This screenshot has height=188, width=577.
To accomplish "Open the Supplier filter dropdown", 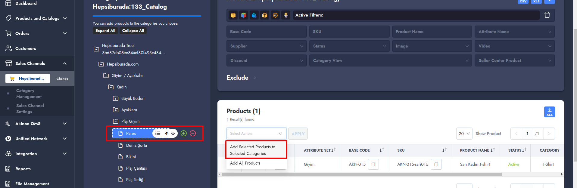I will [x=266, y=46].
